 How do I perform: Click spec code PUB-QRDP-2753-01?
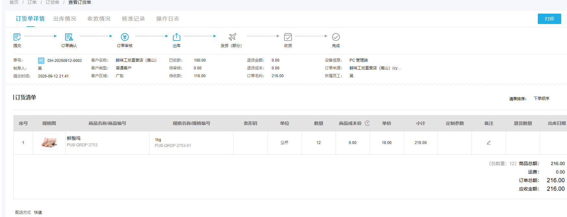pyautogui.click(x=173, y=146)
